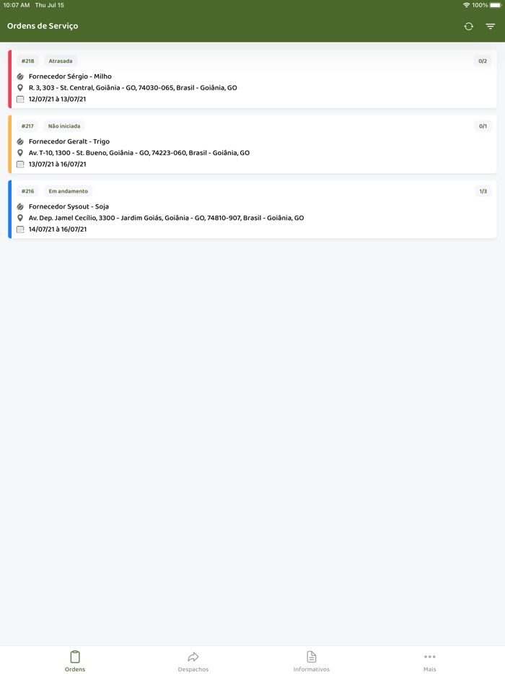Click the 1/3 progress counter
505x674 pixels.
[x=483, y=191]
